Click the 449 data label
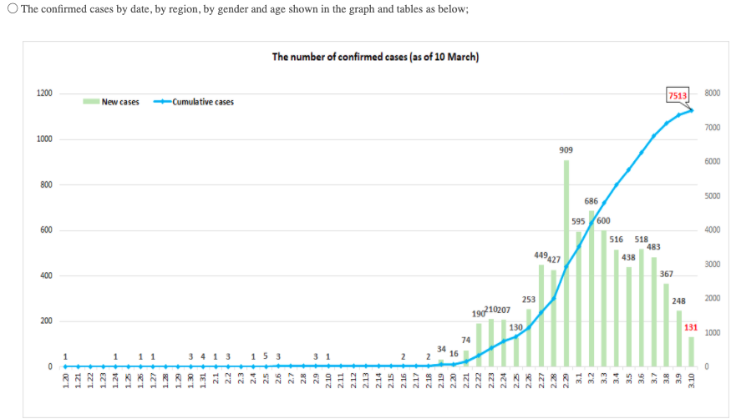This screenshot has width=731, height=419. click(x=540, y=255)
